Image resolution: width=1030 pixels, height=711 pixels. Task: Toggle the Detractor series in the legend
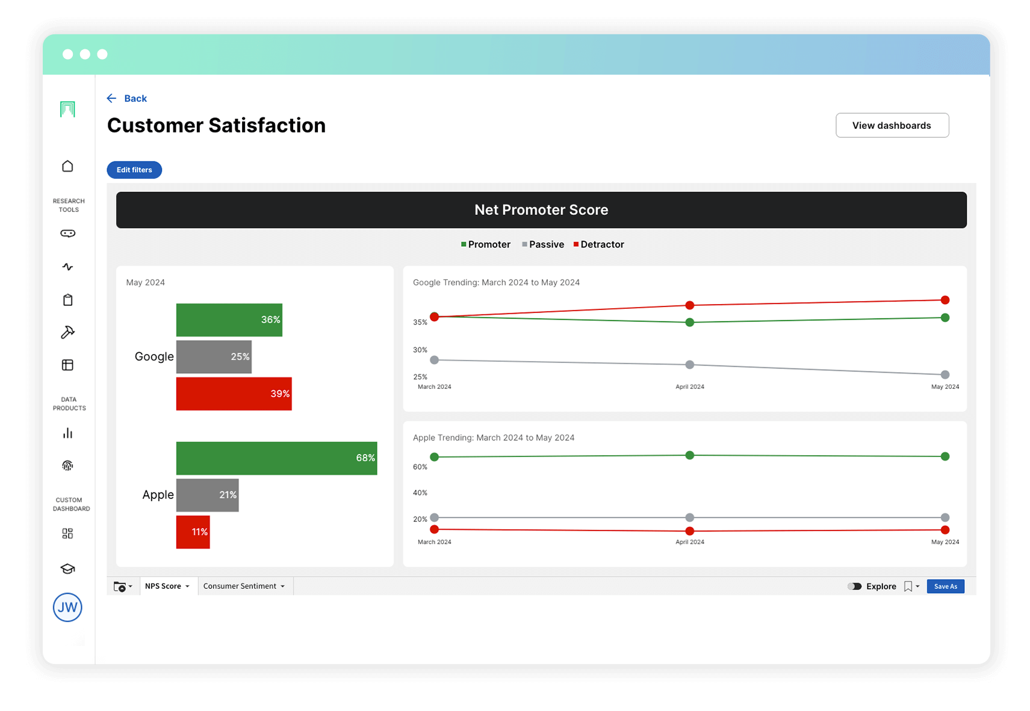click(x=598, y=244)
